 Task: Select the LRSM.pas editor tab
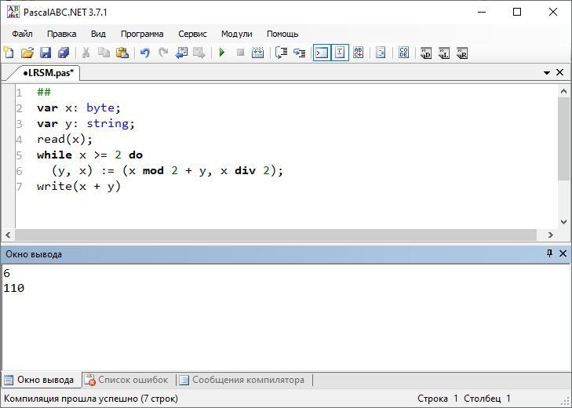(x=47, y=73)
